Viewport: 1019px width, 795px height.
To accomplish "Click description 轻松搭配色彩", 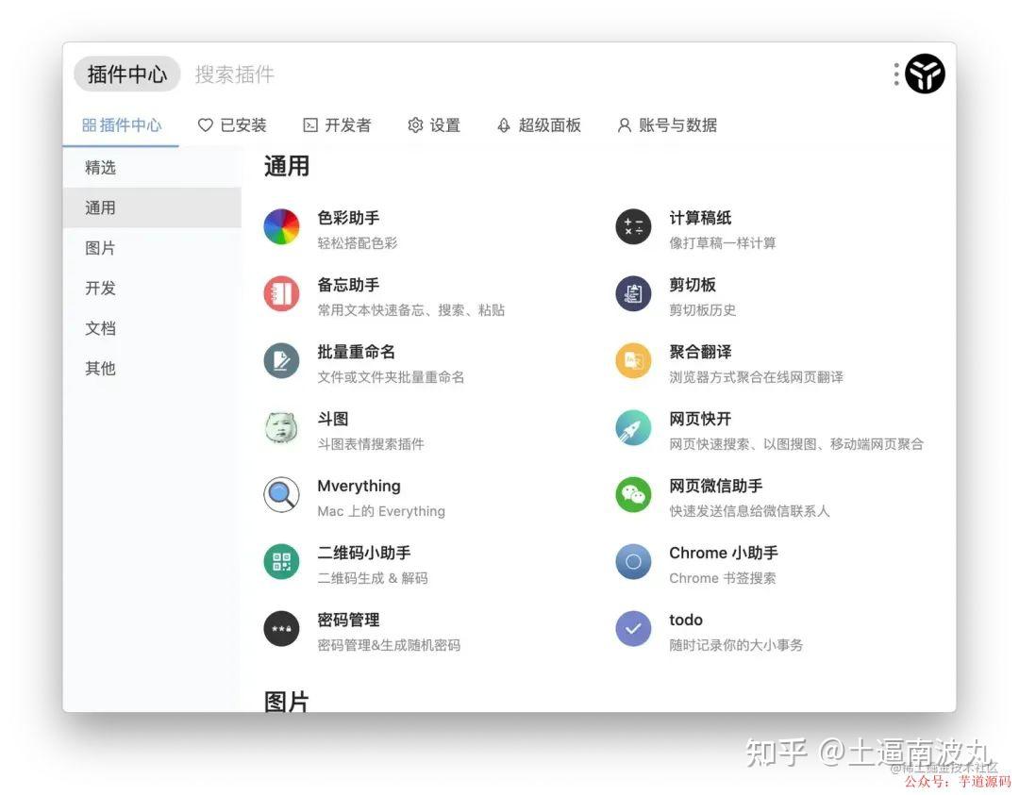I will [358, 243].
